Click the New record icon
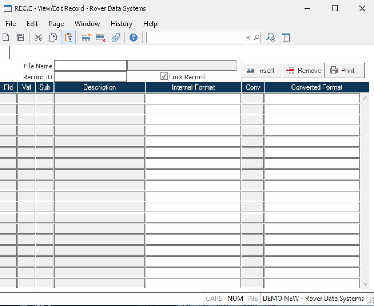This screenshot has width=374, height=306. 6,37
